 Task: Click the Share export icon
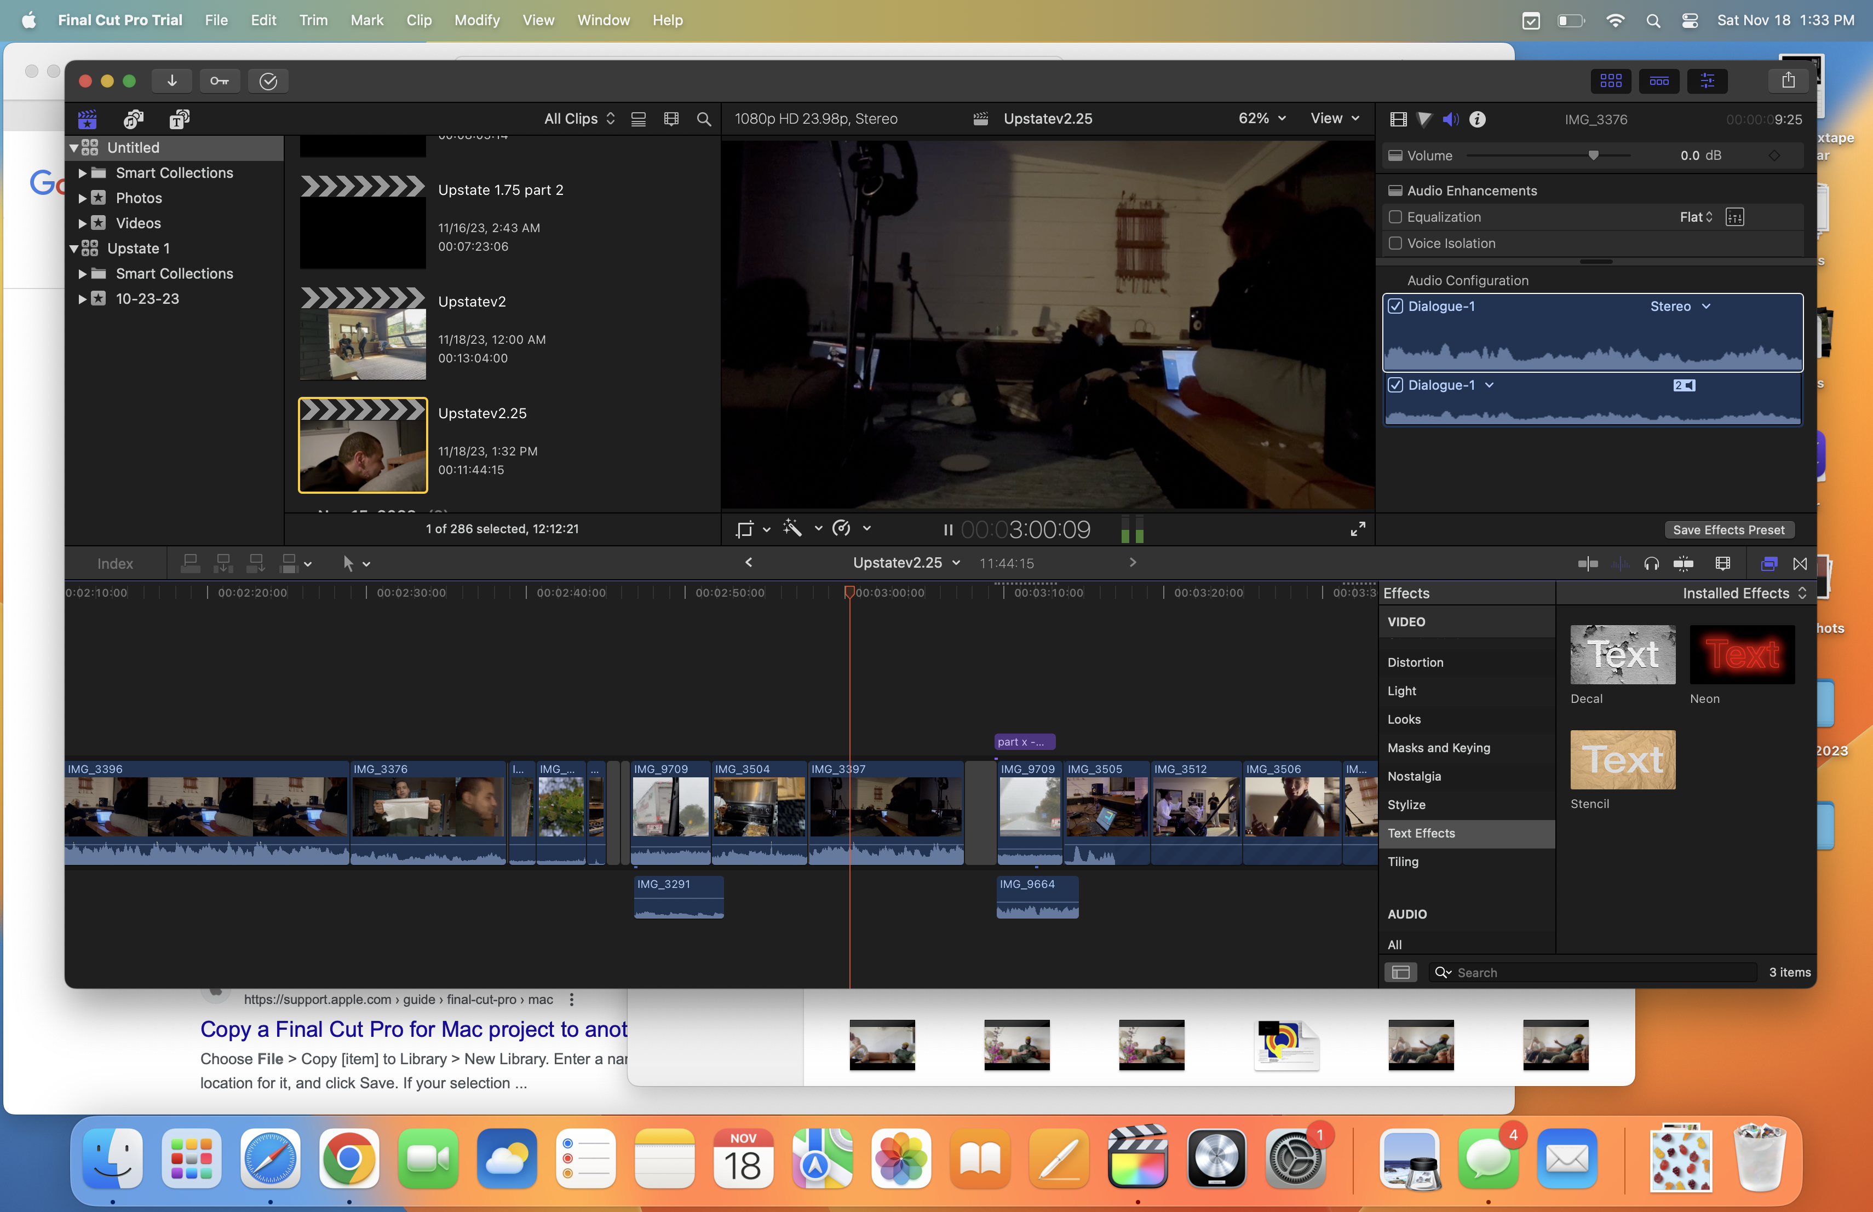click(x=1788, y=81)
